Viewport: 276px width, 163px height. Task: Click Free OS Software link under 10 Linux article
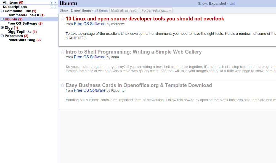pos(90,24)
